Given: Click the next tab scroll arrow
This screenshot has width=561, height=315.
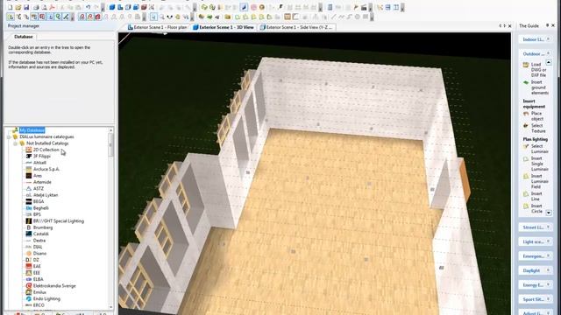Looking at the screenshot, I should 505,25.
